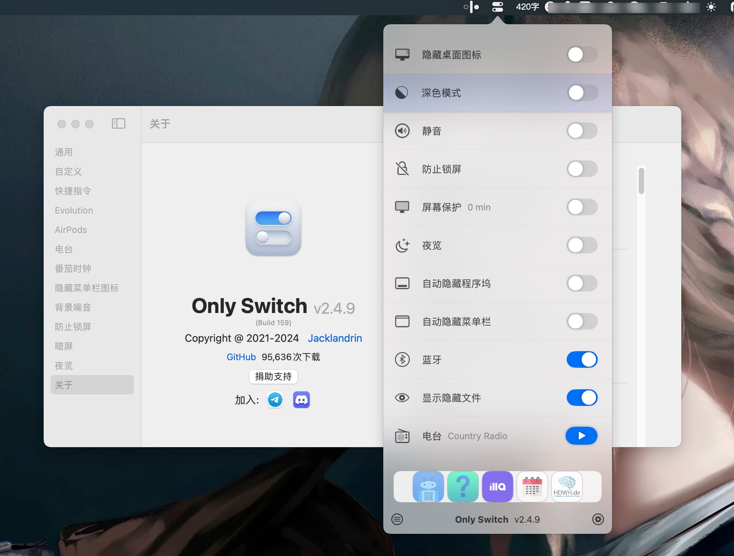Open the Jacklandrin link
734x556 pixels.
coord(335,338)
